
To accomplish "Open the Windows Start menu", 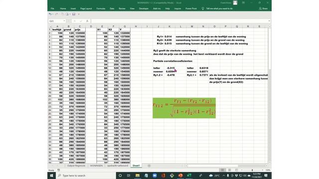I will point(51,176).
